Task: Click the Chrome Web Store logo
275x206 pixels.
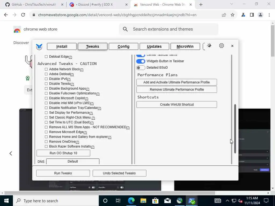Action: [17, 29]
